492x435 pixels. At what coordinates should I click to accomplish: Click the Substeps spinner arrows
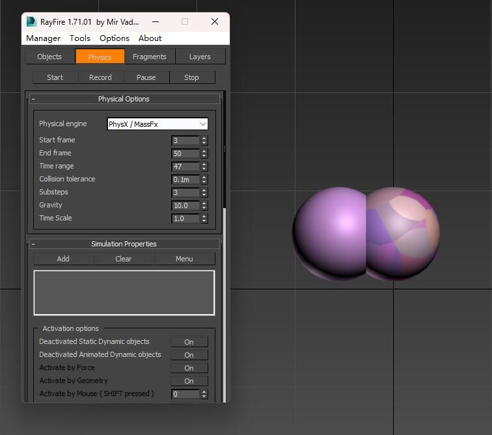tap(204, 192)
